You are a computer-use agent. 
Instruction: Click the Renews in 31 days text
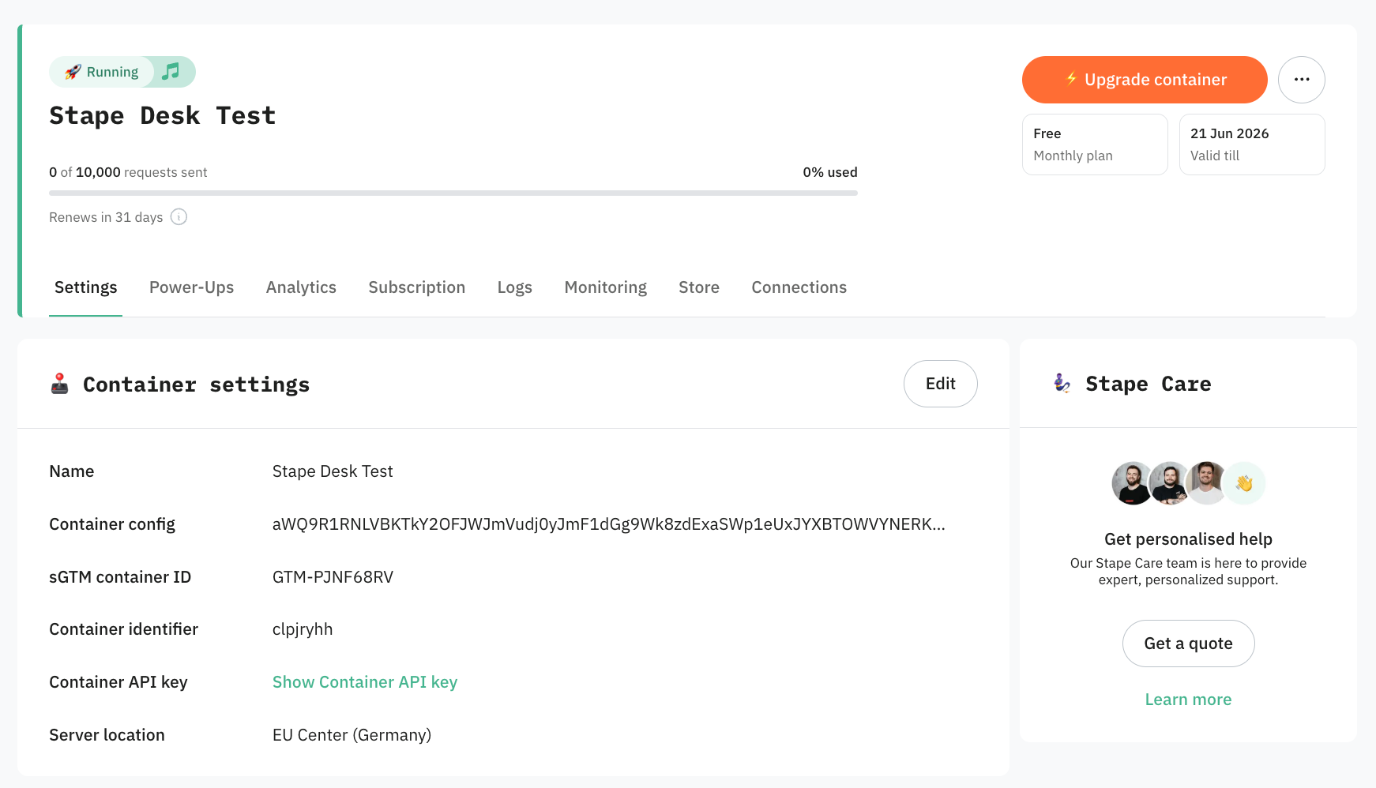(x=106, y=217)
